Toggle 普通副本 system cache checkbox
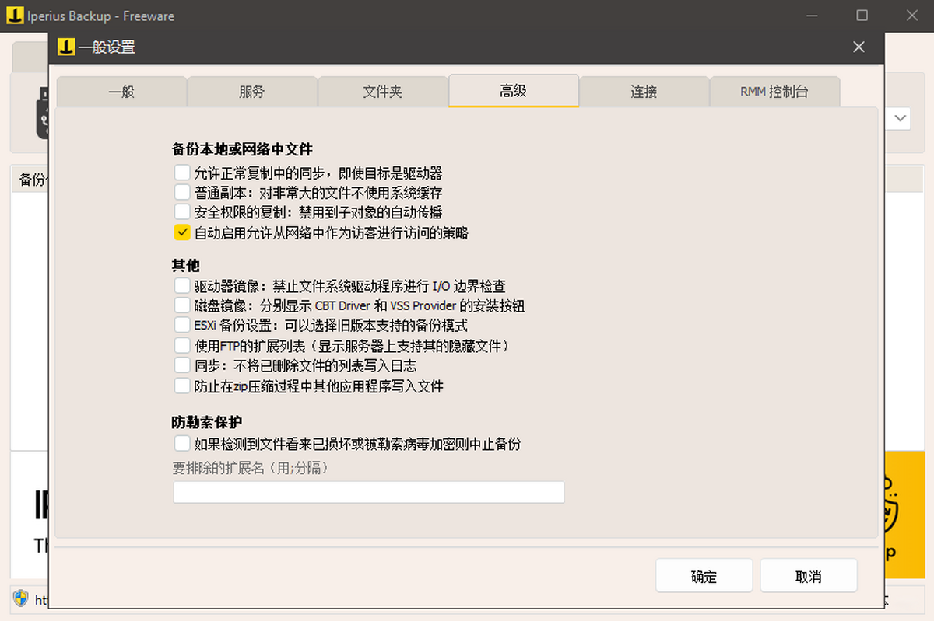The height and width of the screenshot is (621, 934). pyautogui.click(x=182, y=192)
